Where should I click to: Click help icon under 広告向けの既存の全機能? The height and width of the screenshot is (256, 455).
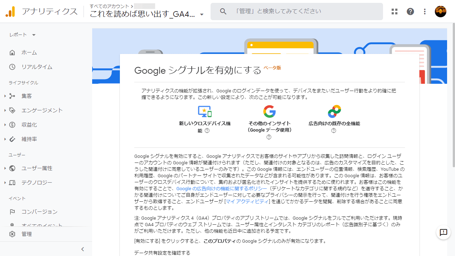pyautogui.click(x=334, y=131)
